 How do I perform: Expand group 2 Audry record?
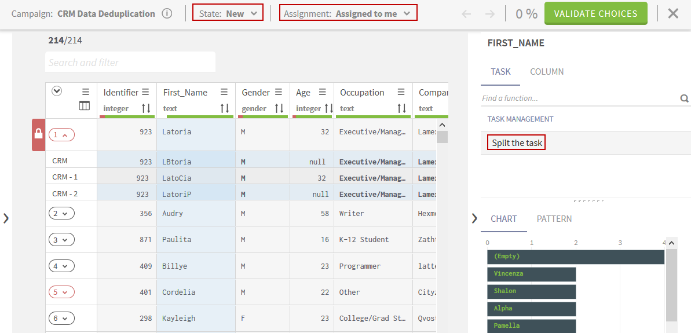(61, 214)
